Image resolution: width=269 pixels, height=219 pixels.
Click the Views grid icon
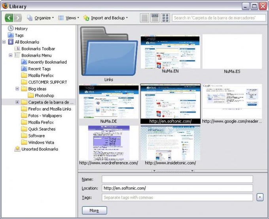pyautogui.click(x=61, y=18)
